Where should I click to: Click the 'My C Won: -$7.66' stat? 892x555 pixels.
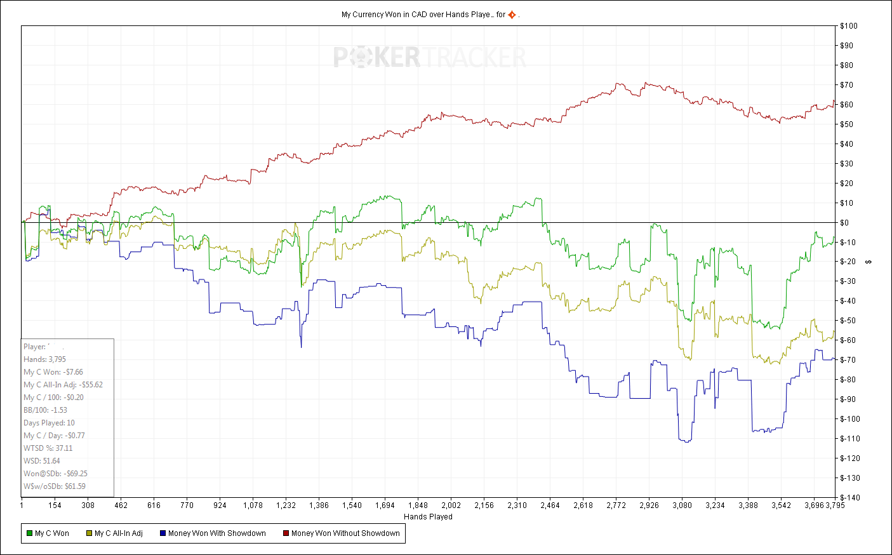53,372
